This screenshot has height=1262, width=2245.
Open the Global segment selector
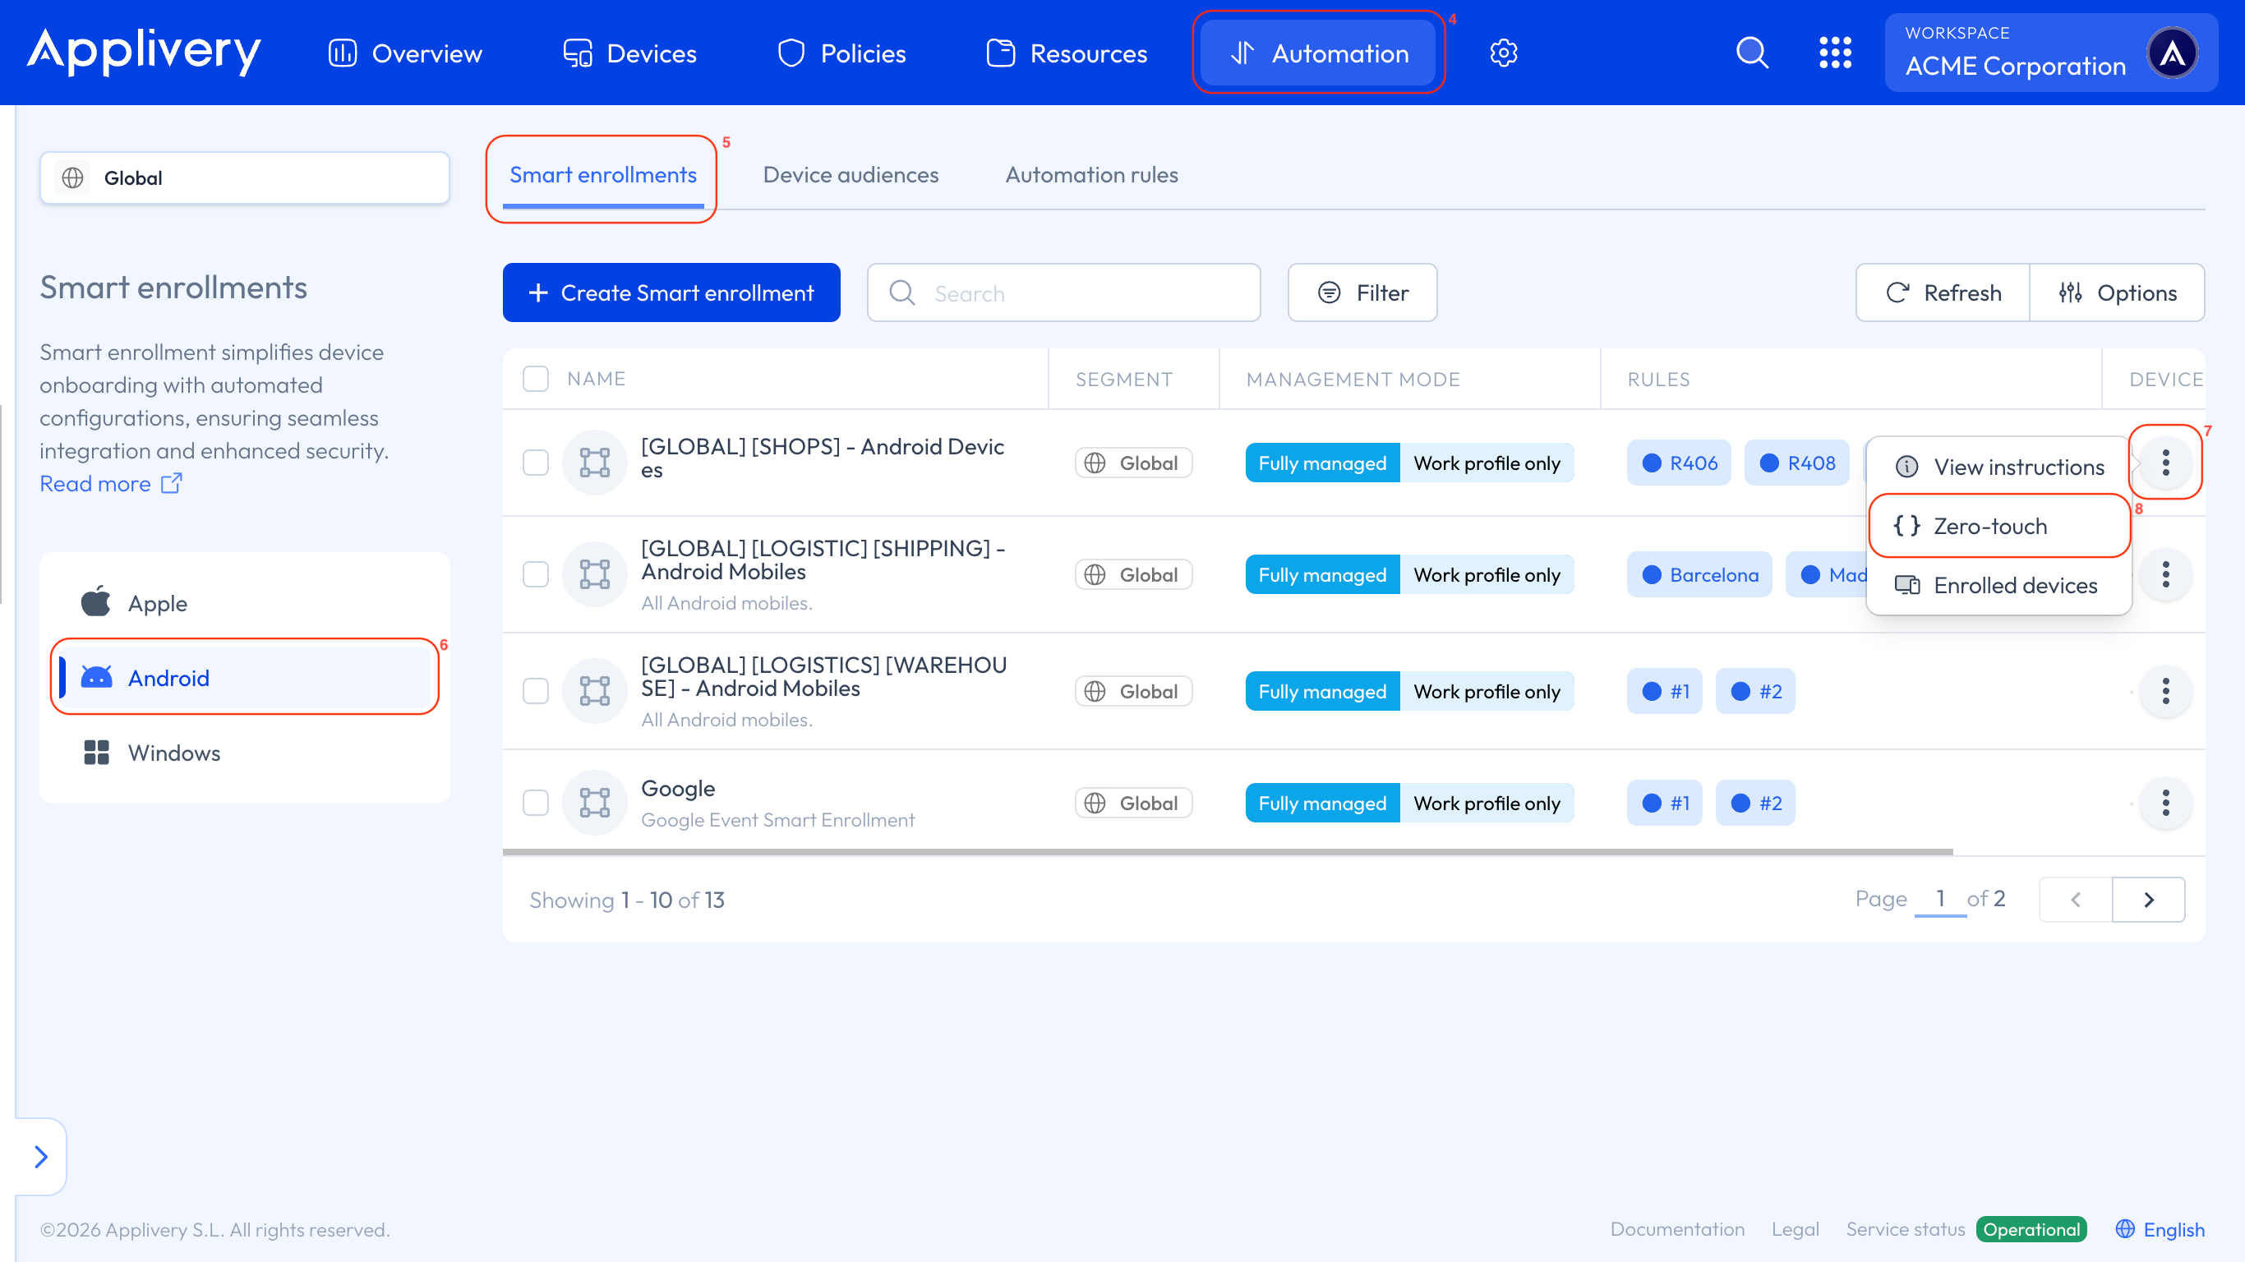[x=244, y=177]
